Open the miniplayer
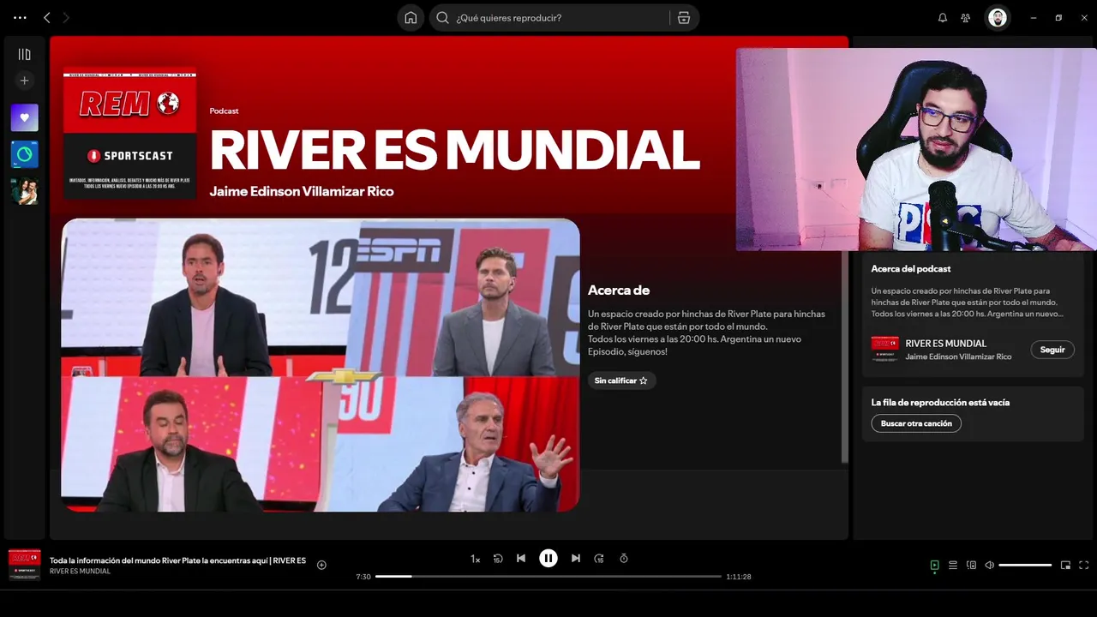1097x617 pixels. point(1065,566)
